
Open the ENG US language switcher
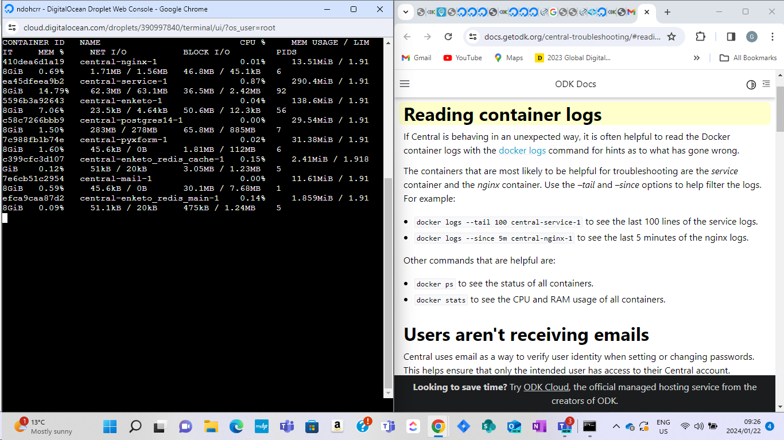pyautogui.click(x=663, y=427)
